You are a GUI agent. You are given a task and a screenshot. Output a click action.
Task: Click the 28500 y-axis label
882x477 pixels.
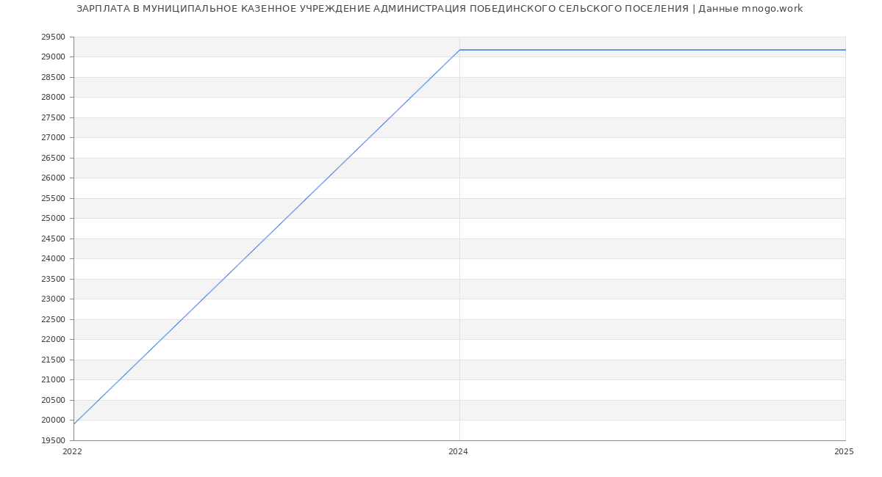[x=53, y=77]
